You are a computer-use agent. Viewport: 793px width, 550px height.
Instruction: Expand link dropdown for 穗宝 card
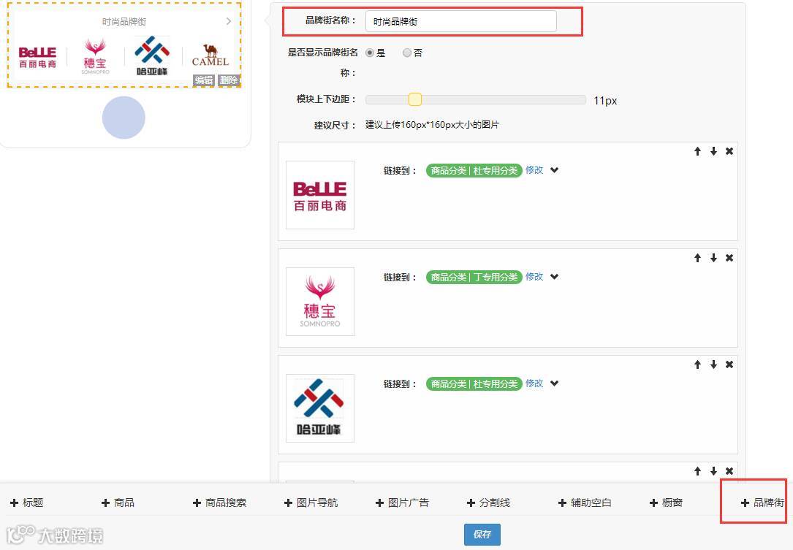[x=554, y=277]
